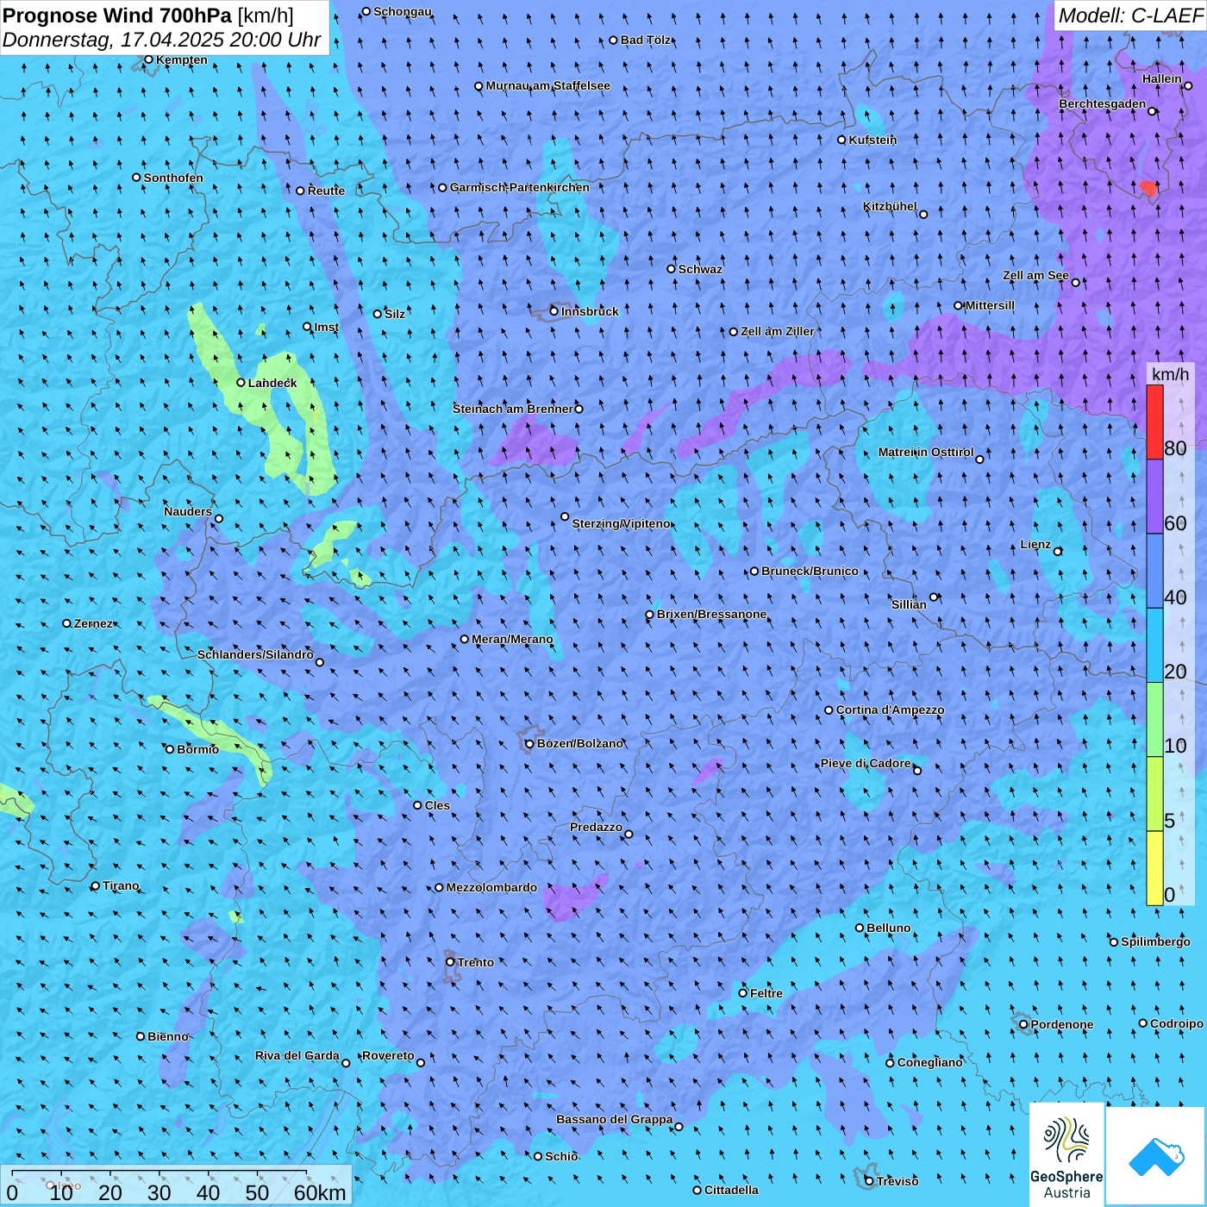Select the green 10–20 km/h legend swatch
The width and height of the screenshot is (1207, 1207).
coord(1154,720)
